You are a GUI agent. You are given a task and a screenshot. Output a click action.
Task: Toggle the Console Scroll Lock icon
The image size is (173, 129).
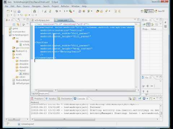click(134, 99)
